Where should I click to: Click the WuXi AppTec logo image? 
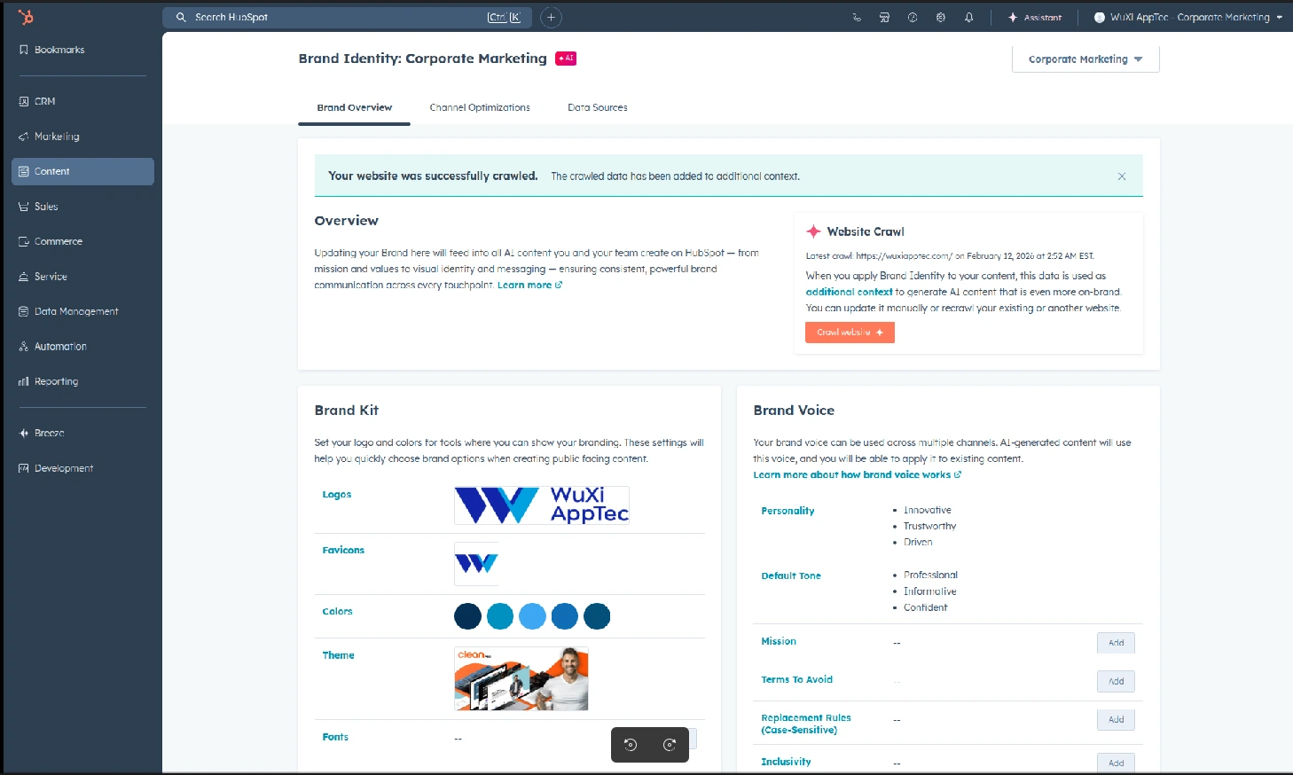(x=542, y=505)
